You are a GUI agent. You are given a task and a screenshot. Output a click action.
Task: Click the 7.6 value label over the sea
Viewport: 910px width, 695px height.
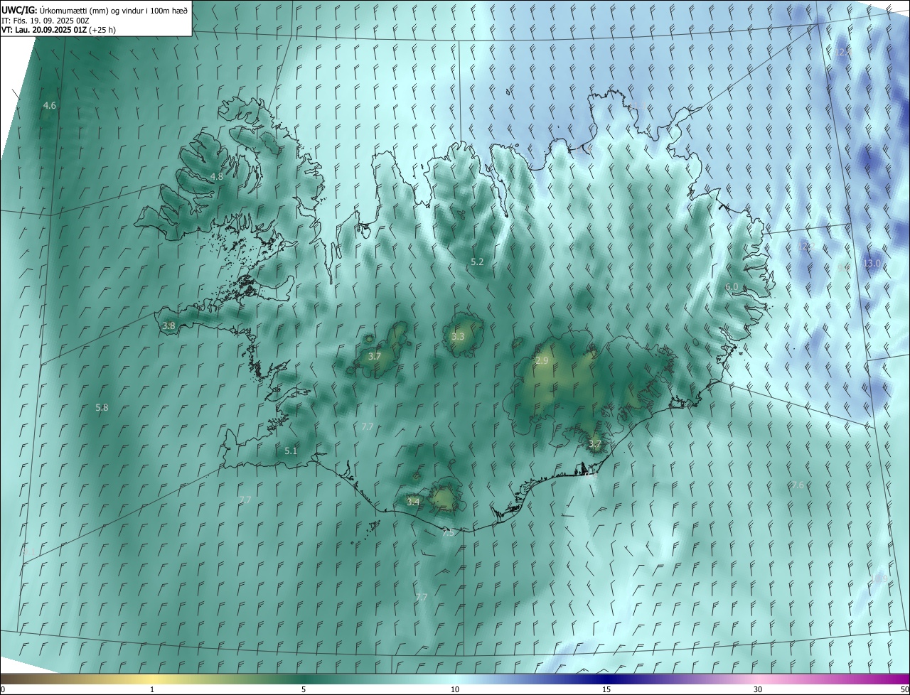click(798, 485)
